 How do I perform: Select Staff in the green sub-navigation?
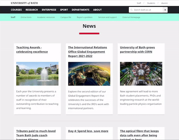point(13,17)
